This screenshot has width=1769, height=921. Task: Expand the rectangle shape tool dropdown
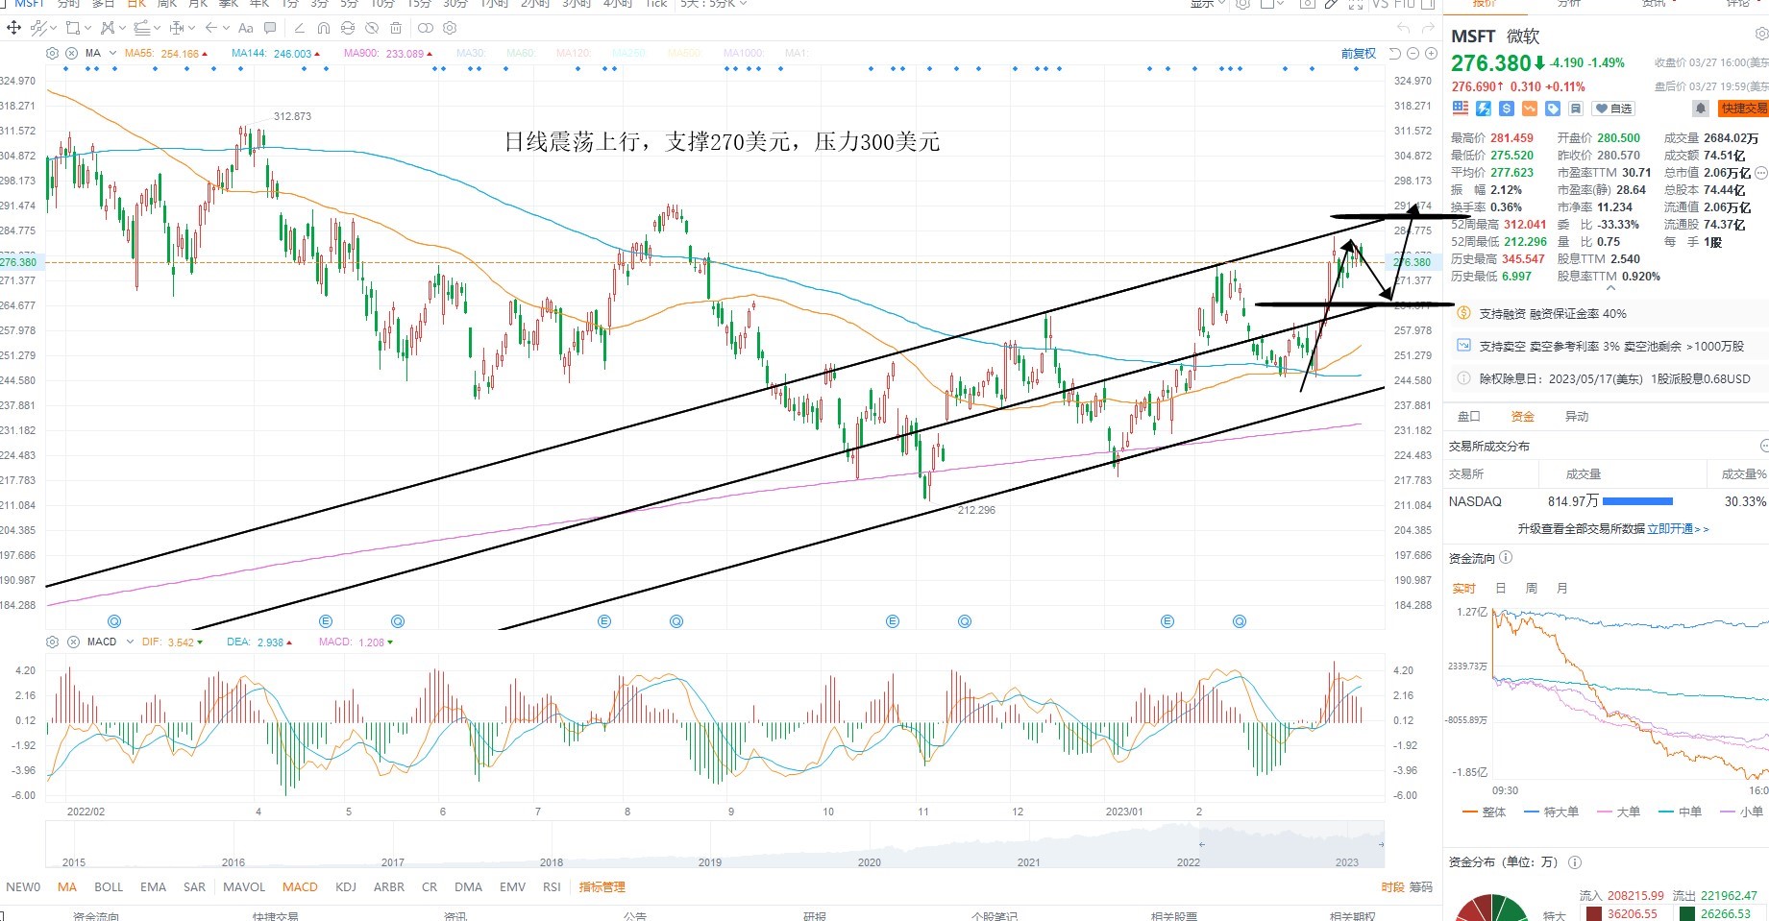pos(88,28)
